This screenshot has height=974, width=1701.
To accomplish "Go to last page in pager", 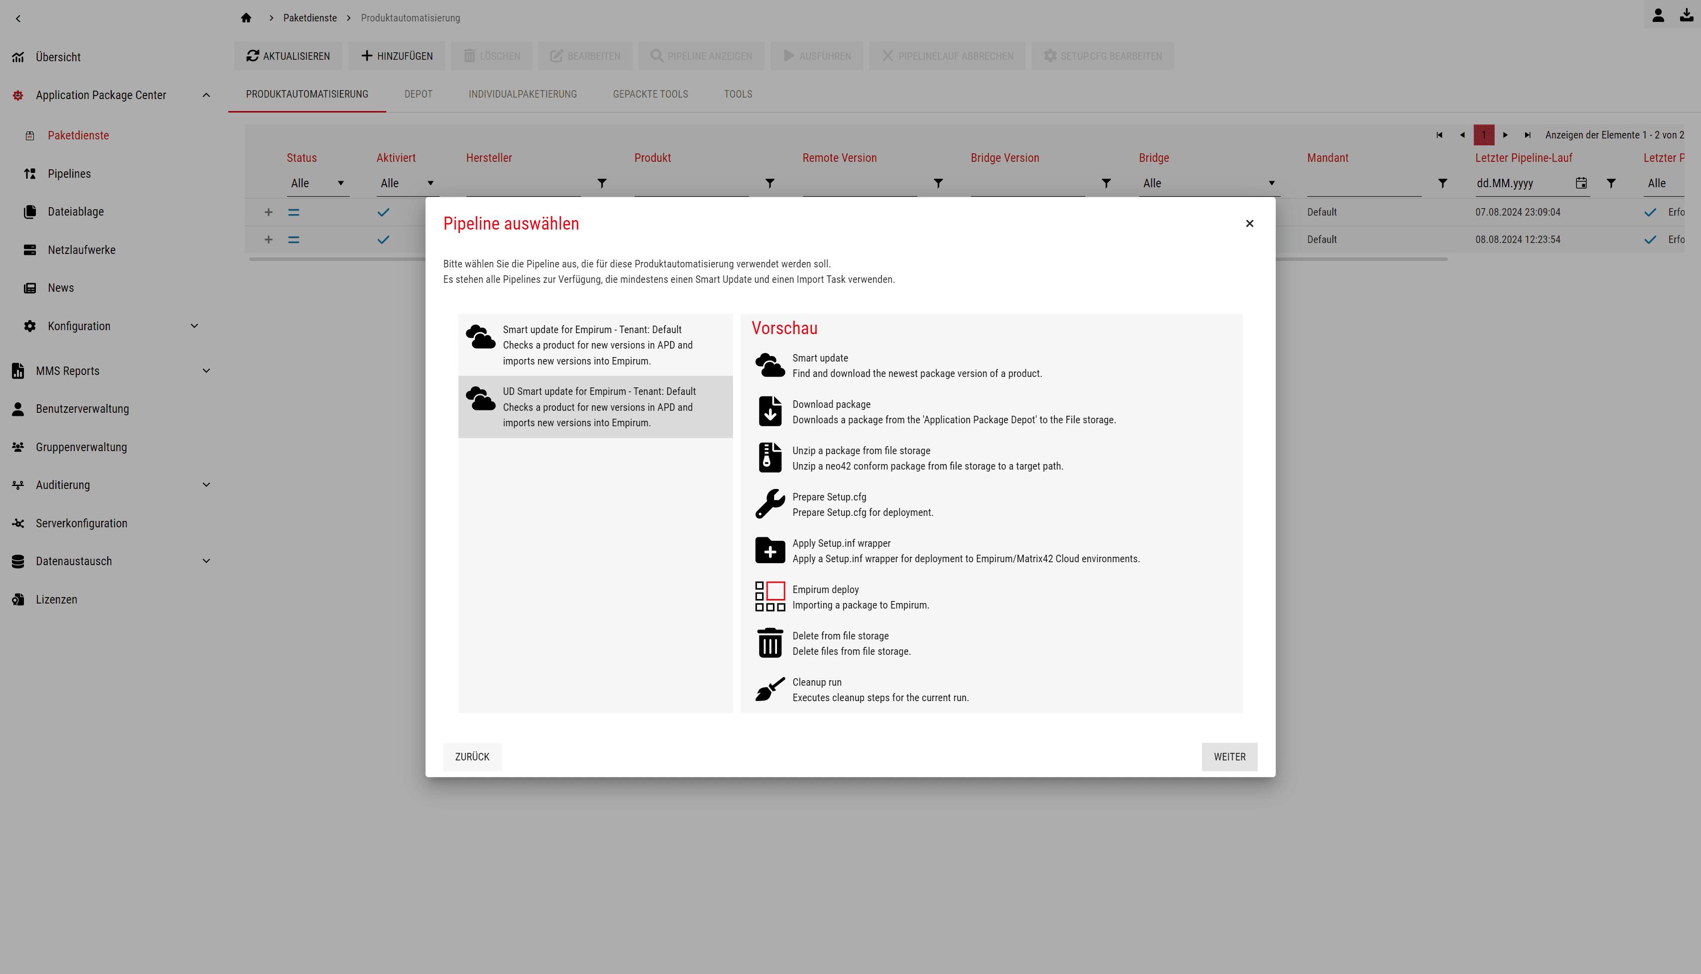I will tap(1528, 135).
